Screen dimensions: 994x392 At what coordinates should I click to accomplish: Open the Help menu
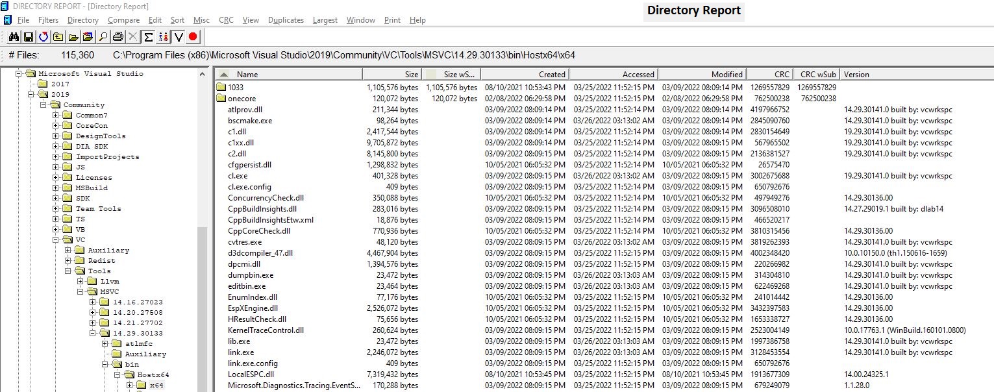click(417, 20)
